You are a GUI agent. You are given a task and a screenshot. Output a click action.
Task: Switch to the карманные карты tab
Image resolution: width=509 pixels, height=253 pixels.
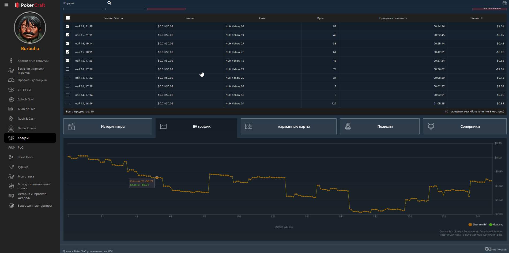tap(289, 126)
